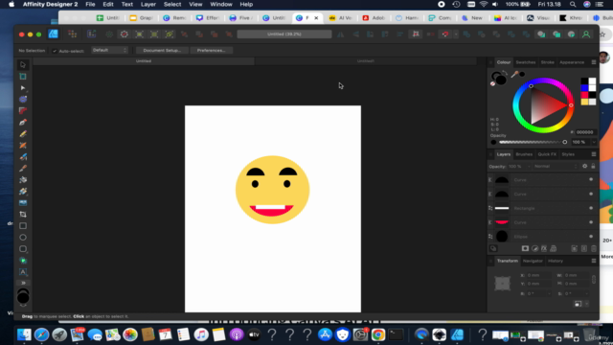Click the Mask Layer icon in Layers panel
The height and width of the screenshot is (345, 613).
(525, 248)
